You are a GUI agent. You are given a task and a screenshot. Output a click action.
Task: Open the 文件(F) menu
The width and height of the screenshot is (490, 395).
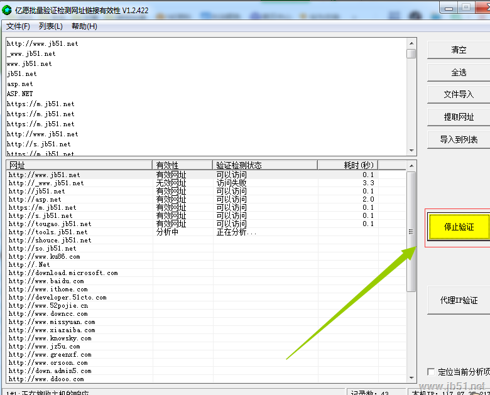click(x=18, y=26)
